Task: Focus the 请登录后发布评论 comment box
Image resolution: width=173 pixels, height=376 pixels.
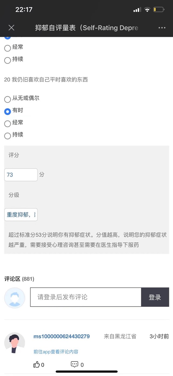Action: pos(86,297)
